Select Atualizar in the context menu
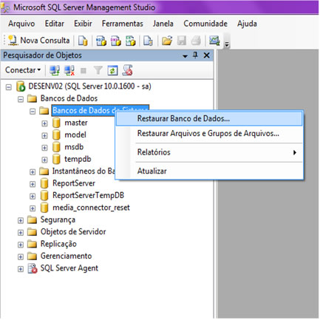This screenshot has height=320, width=320. click(x=209, y=171)
